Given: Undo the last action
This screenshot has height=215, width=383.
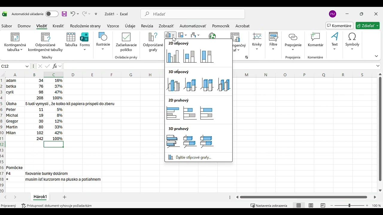Looking at the screenshot, I should pyautogui.click(x=73, y=14).
